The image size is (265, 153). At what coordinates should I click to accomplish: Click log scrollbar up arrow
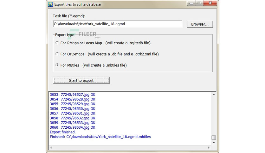tap(214, 95)
